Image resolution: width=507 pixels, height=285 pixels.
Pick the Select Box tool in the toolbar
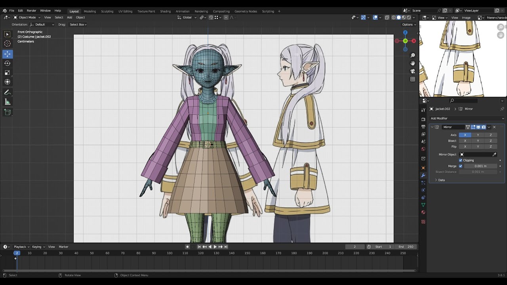coord(8,34)
